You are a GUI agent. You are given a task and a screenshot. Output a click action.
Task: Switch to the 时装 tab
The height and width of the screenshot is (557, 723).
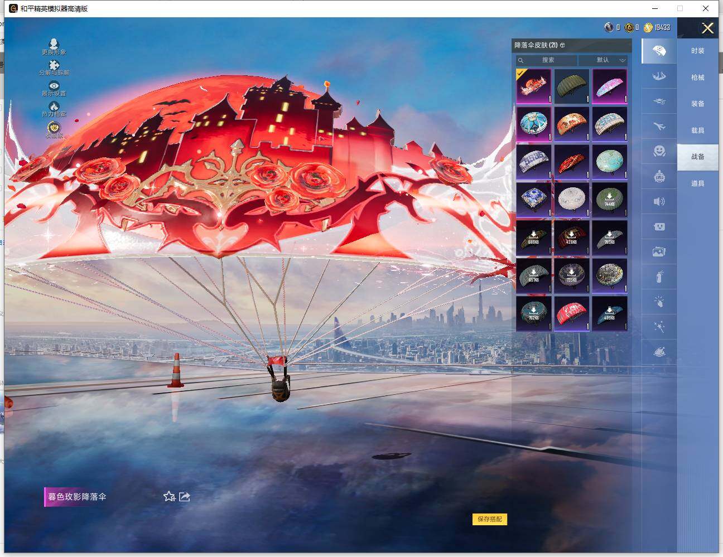(698, 51)
